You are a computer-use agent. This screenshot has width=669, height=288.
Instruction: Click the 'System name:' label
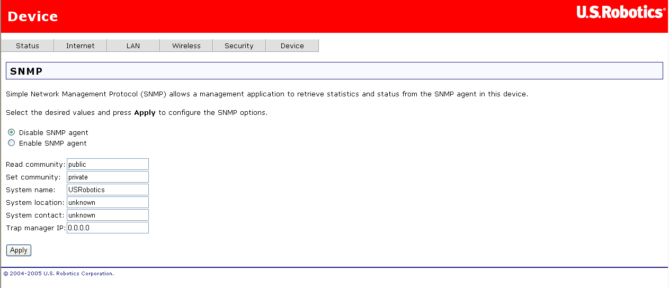click(x=31, y=190)
